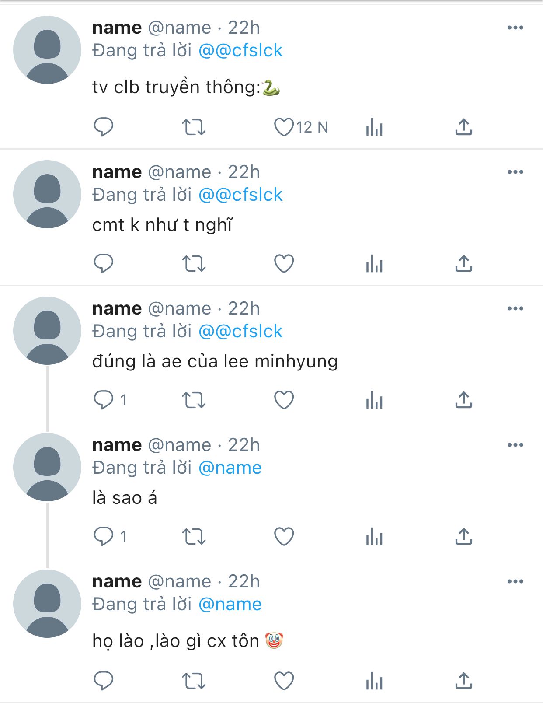543x706 pixels.
Task: Share the "đúng là ae của lee minhyung" tweet
Action: [464, 400]
